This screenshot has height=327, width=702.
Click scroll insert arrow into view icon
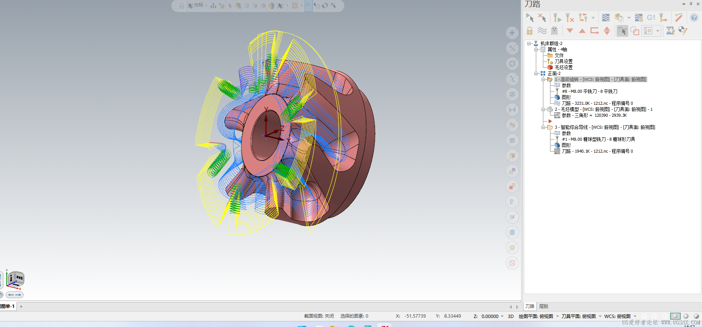607,31
